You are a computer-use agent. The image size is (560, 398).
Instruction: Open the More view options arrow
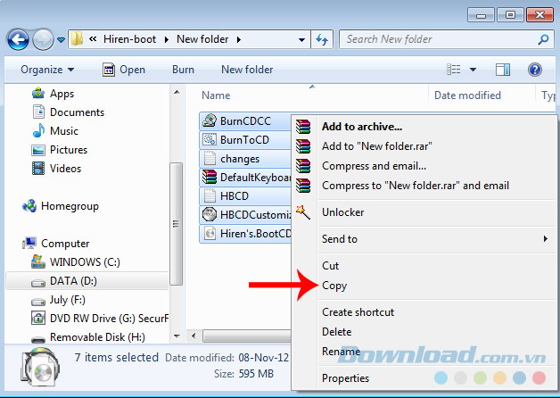pyautogui.click(x=473, y=70)
